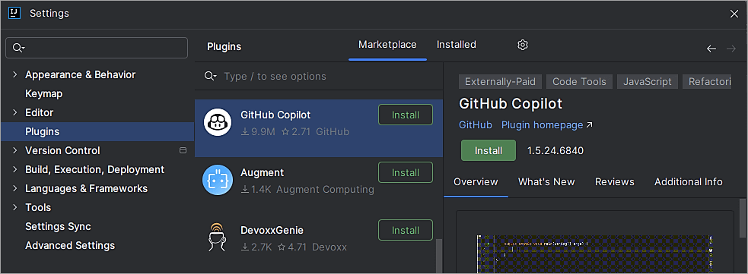This screenshot has height=274, width=748.
Task: Click the Version Control project-level settings icon
Action: 183,150
